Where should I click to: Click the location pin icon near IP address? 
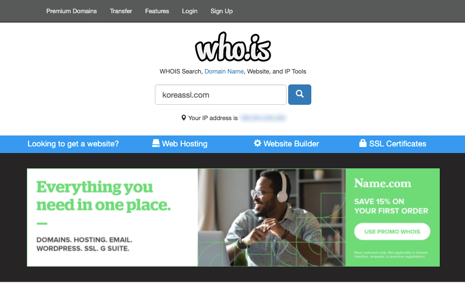(183, 118)
